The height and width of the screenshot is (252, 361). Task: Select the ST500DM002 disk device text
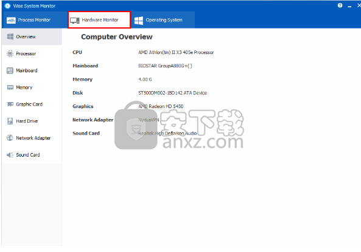[172, 93]
